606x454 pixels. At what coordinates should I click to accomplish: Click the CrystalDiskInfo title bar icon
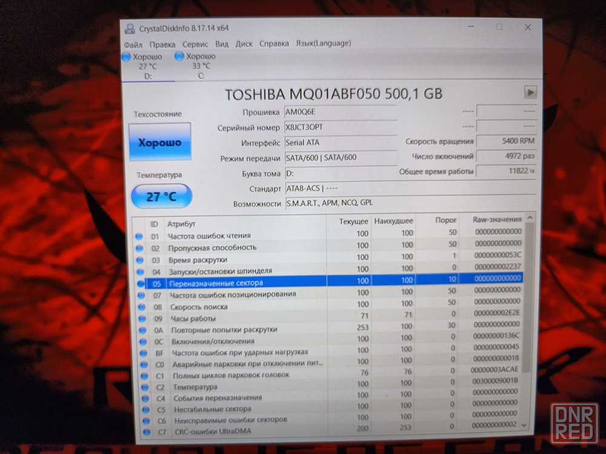coord(130,28)
